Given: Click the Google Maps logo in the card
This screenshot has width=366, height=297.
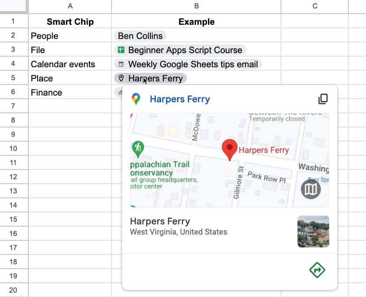Looking at the screenshot, I should click(x=136, y=99).
